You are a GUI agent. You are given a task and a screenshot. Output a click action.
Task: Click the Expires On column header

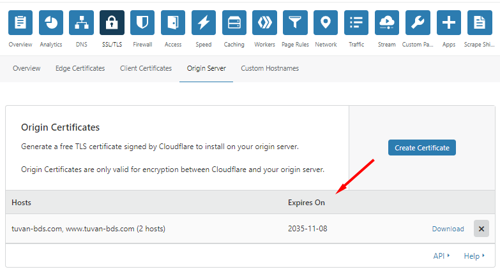[307, 203]
